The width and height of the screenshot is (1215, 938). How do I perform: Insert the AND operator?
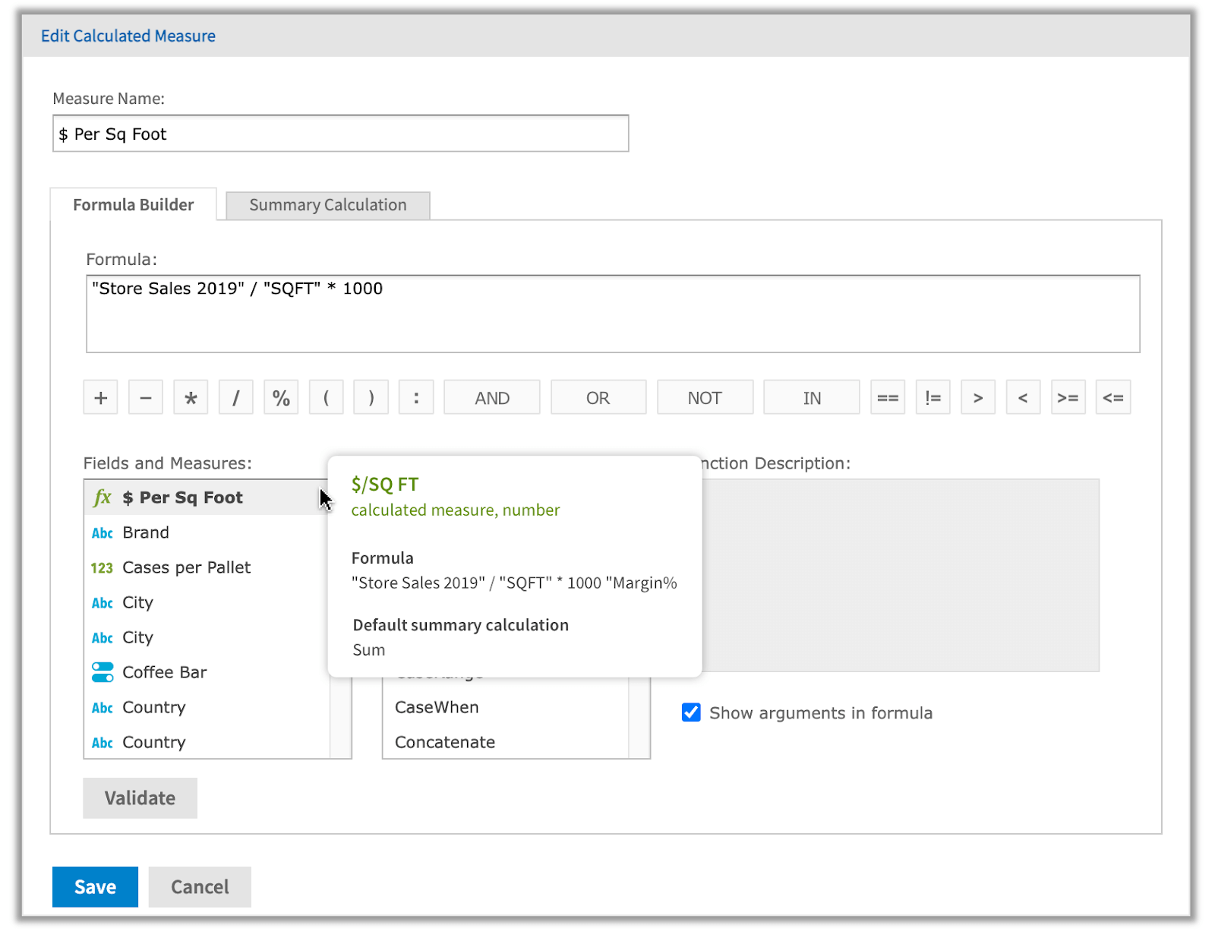(x=492, y=397)
